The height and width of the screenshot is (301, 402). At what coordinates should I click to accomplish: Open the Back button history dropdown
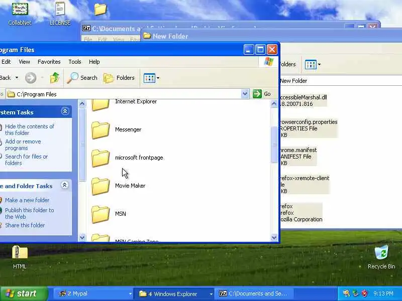coord(17,78)
